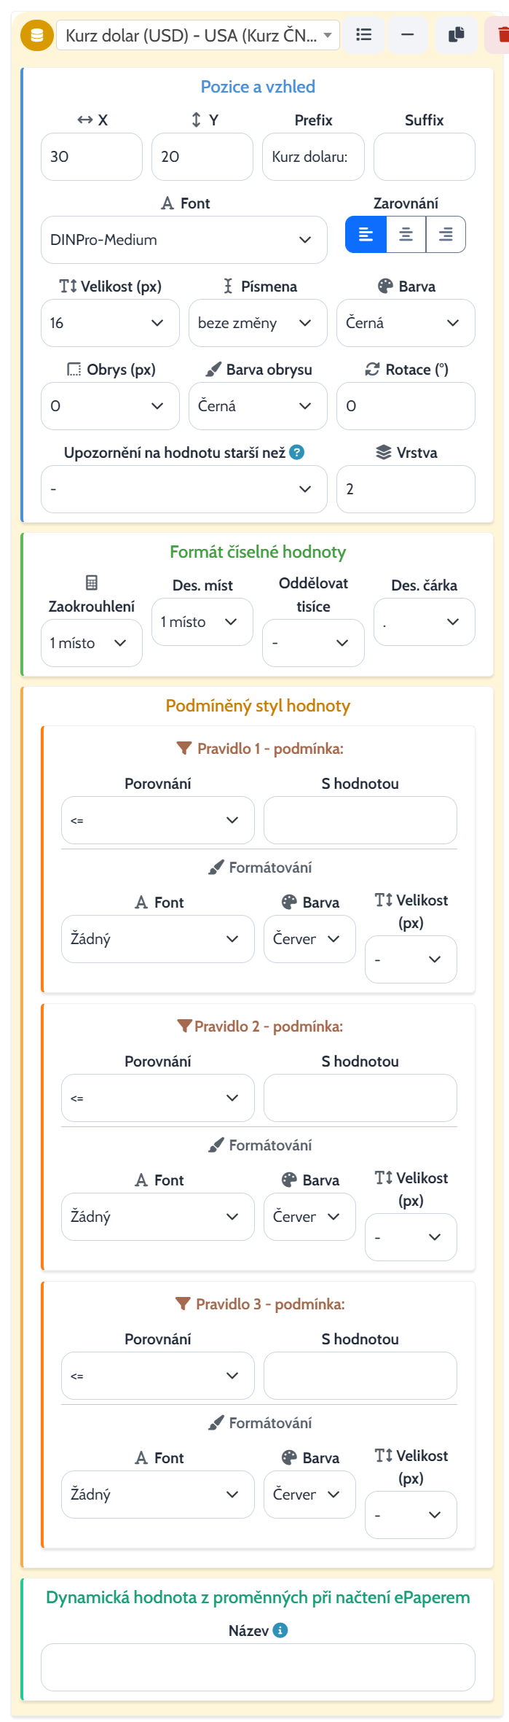The width and height of the screenshot is (509, 1722).
Task: Select left text alignment
Action: click(366, 235)
